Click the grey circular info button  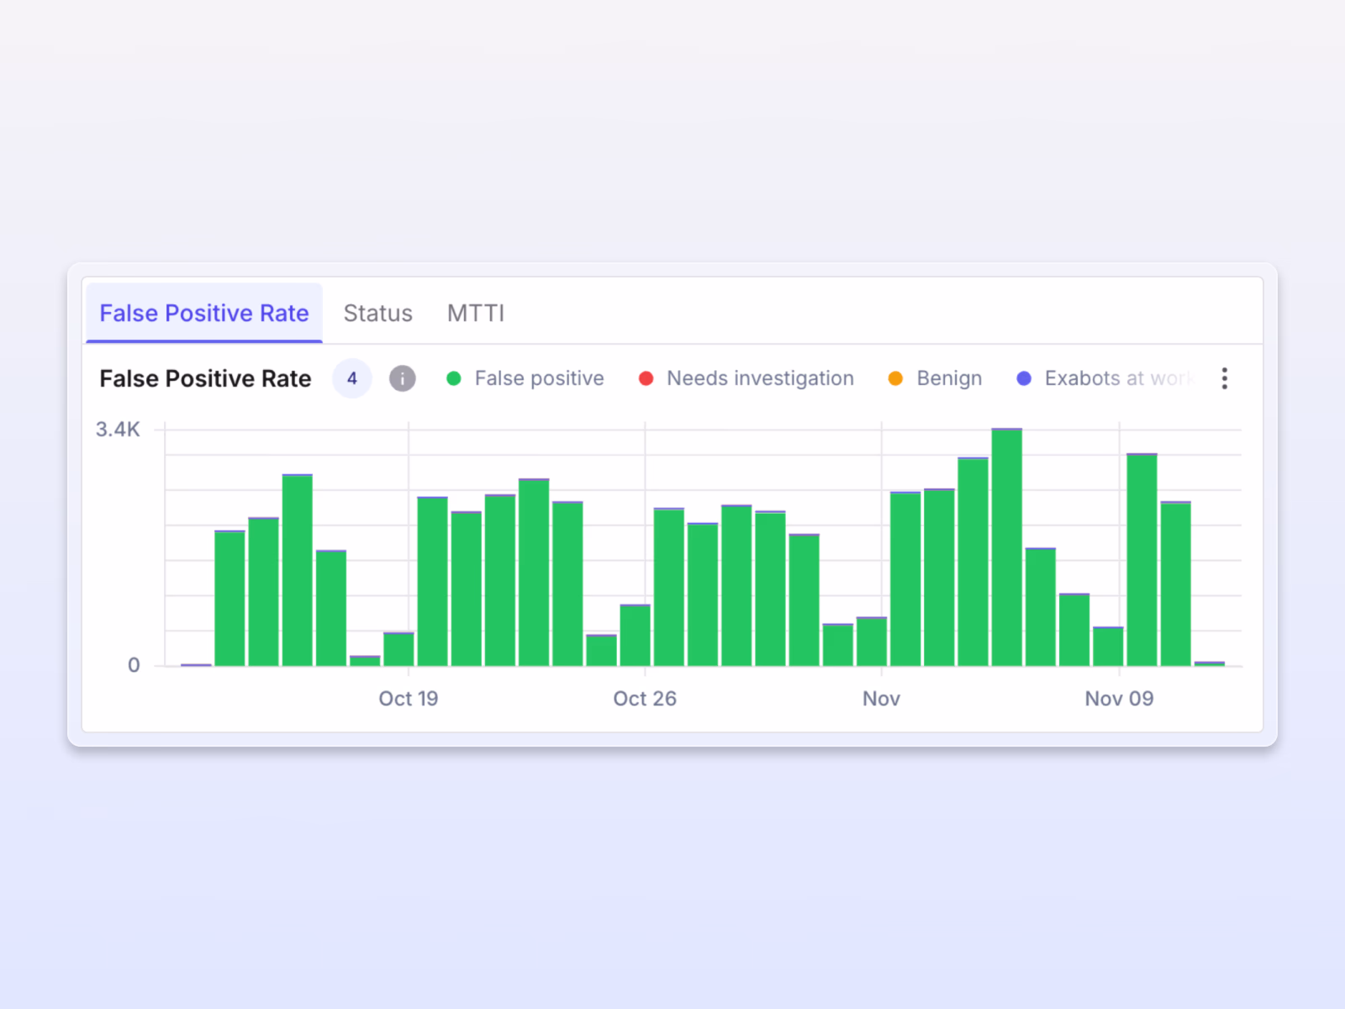tap(402, 378)
